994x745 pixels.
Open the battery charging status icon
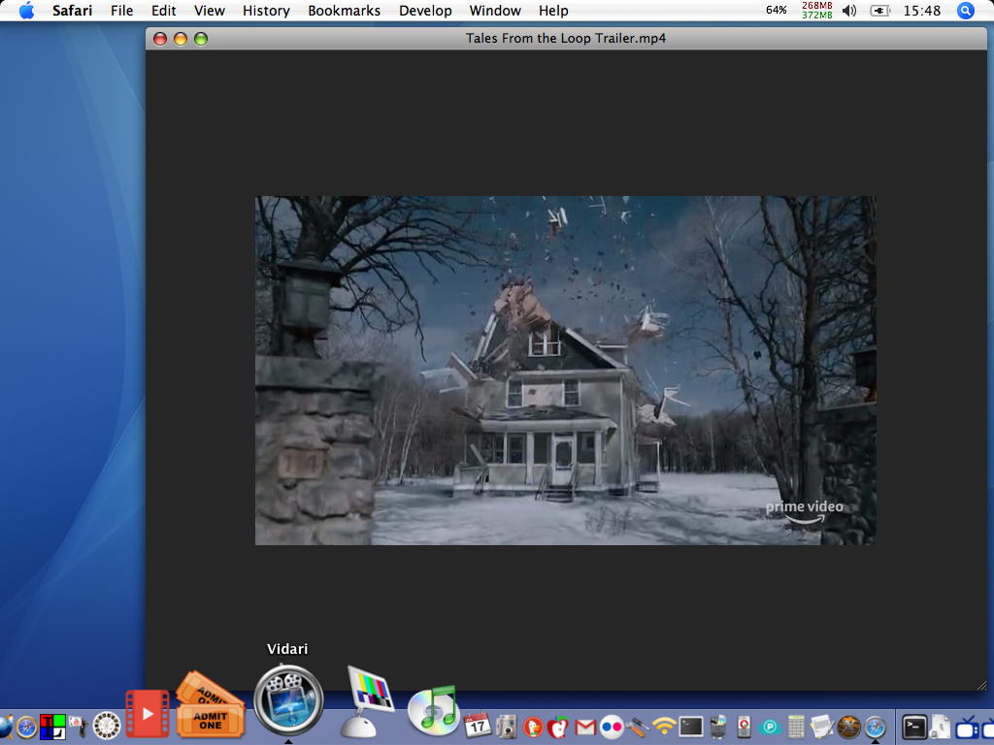click(879, 11)
